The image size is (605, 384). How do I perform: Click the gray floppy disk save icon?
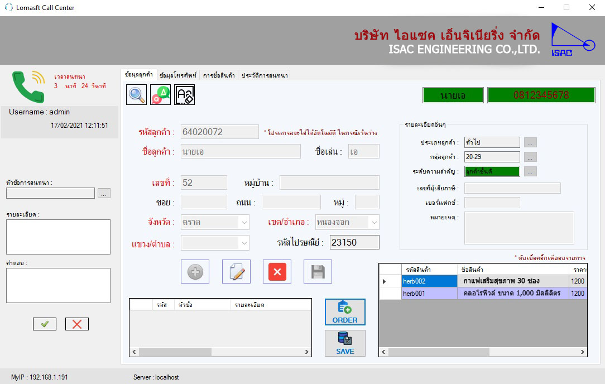(318, 272)
